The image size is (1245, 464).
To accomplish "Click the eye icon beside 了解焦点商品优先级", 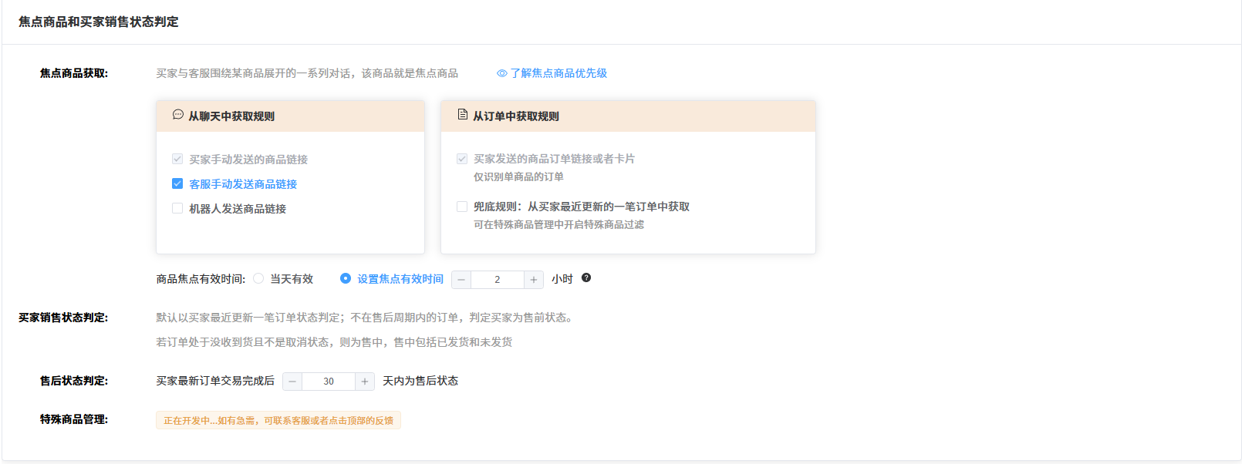I will 501,73.
